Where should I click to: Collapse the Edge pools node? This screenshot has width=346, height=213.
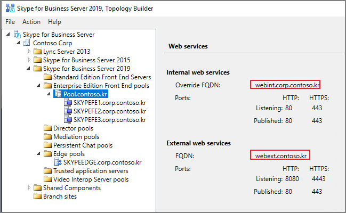pos(39,154)
